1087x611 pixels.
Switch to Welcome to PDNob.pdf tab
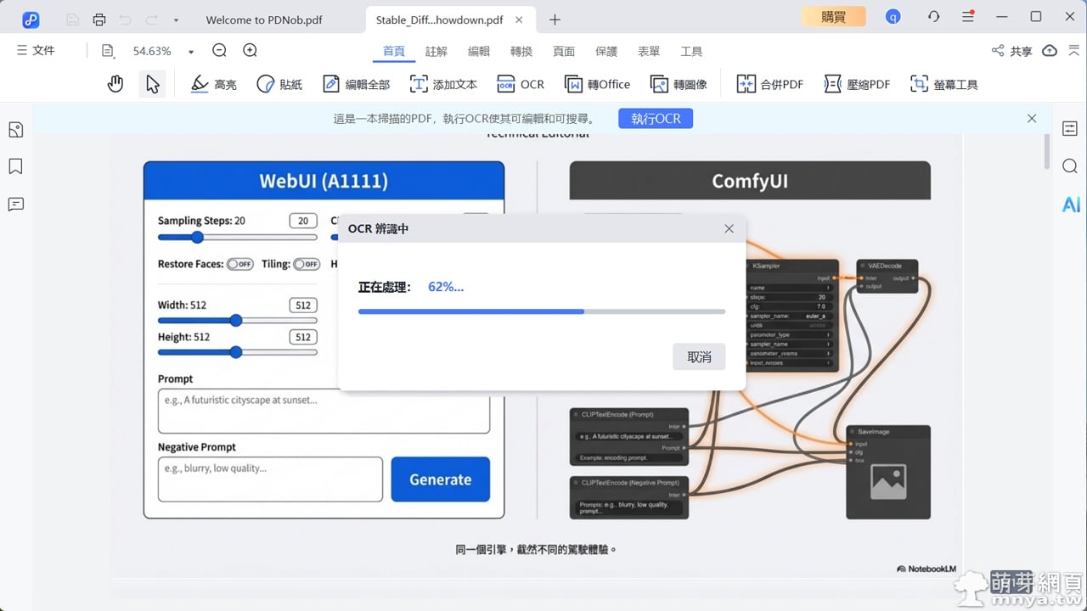[x=264, y=20]
